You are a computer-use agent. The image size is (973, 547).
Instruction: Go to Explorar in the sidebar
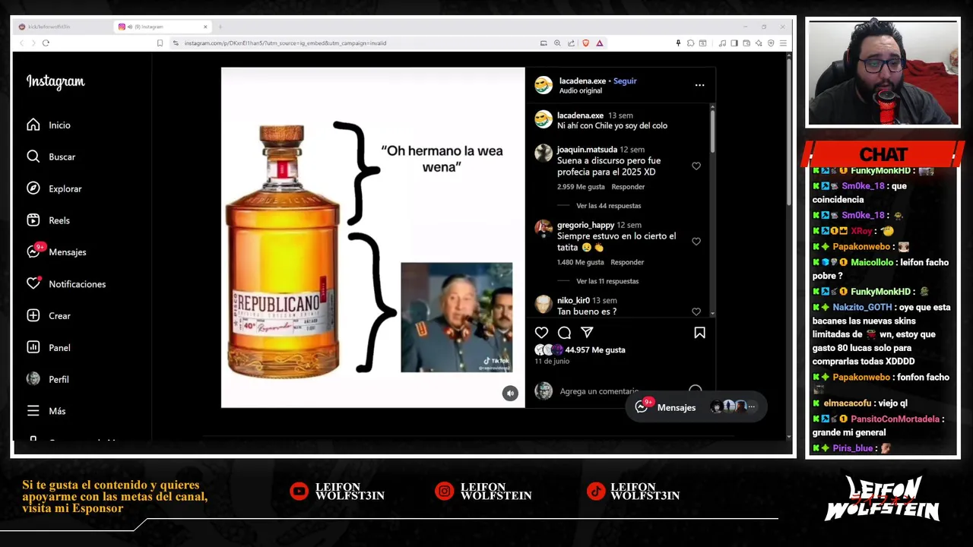point(54,188)
